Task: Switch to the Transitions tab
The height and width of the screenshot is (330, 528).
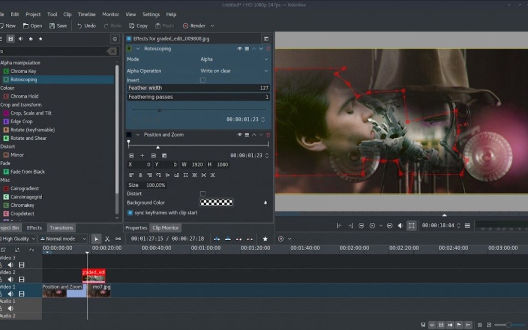Action: 61,227
